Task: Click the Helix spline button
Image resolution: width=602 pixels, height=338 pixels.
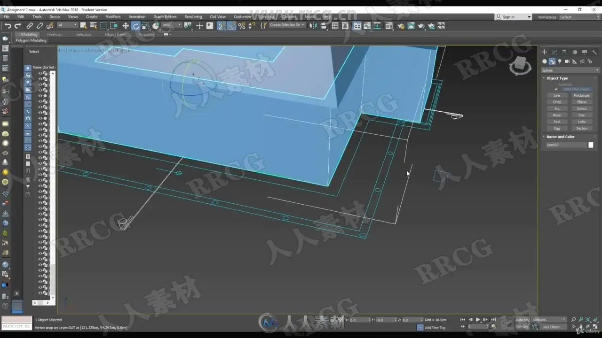Action: pos(582,122)
